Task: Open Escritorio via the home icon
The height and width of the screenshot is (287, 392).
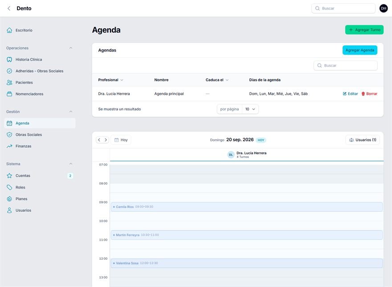Action: coord(9,30)
